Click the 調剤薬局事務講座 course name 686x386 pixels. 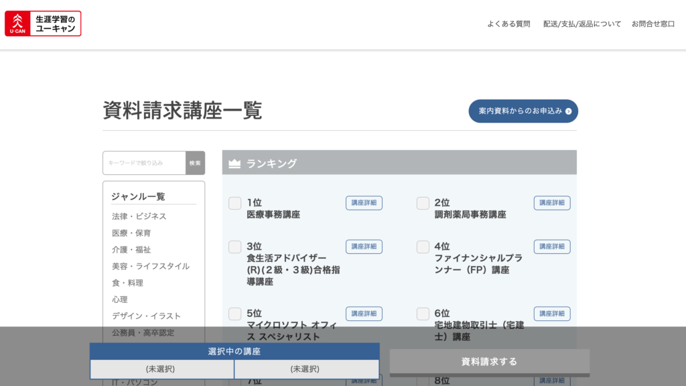tap(470, 214)
